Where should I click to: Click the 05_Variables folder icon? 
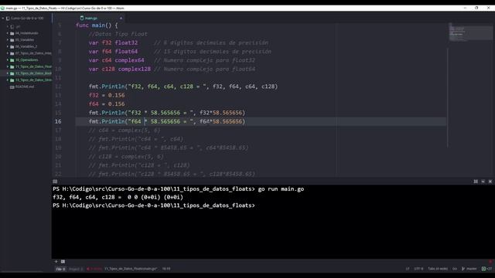point(12,40)
